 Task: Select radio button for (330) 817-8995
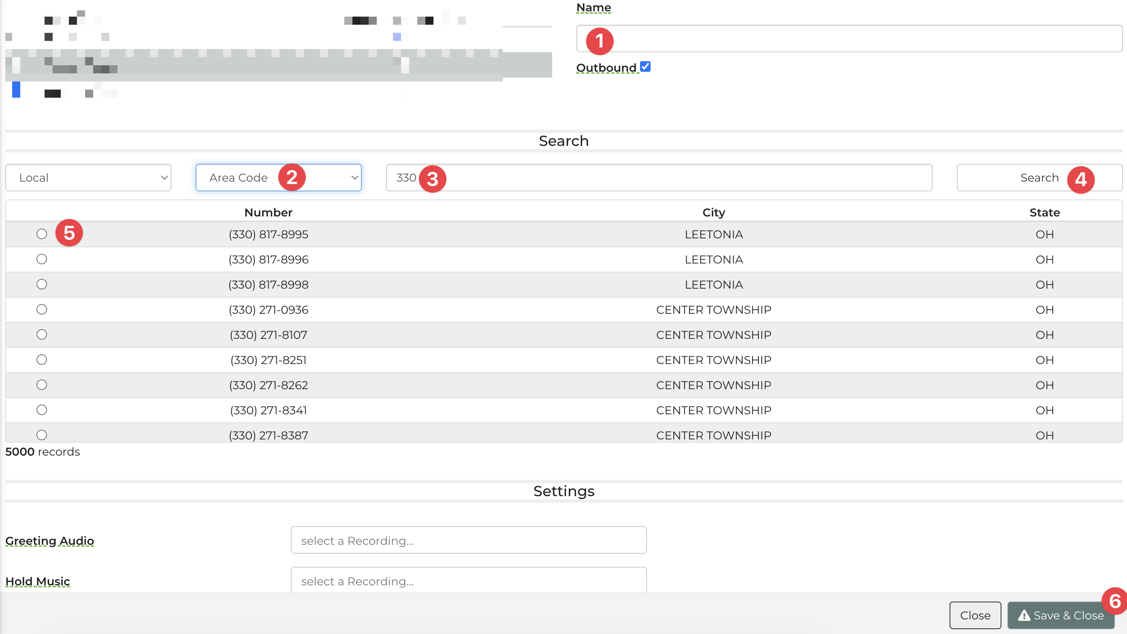click(x=42, y=234)
